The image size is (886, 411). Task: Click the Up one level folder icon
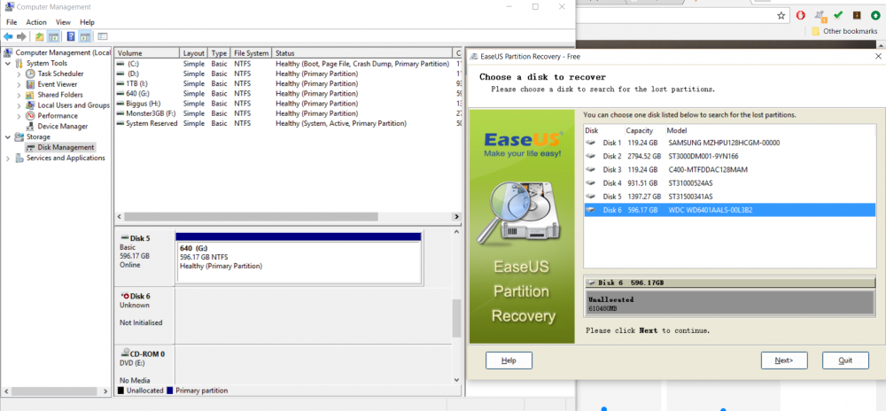tap(39, 36)
